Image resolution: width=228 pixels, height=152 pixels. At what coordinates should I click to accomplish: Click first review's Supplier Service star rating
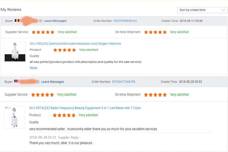point(43,32)
